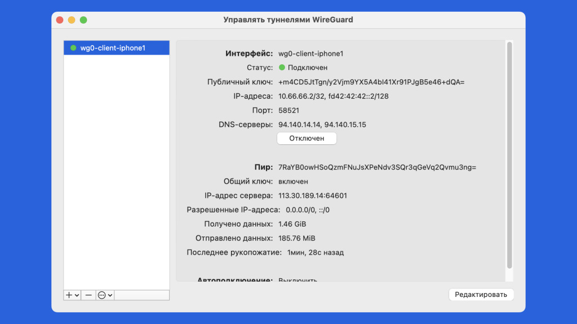
Task: Select the wg0-client-iphone1 tunnel in the list
Action: tap(117, 48)
